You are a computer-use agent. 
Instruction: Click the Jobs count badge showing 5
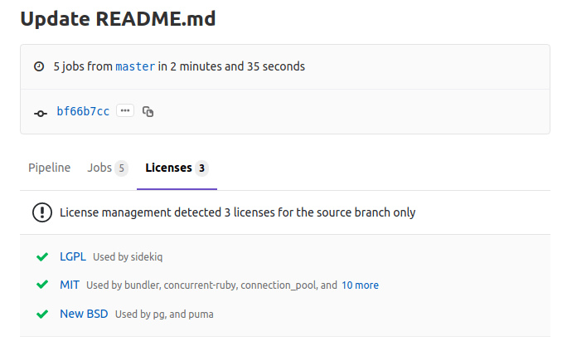click(121, 168)
